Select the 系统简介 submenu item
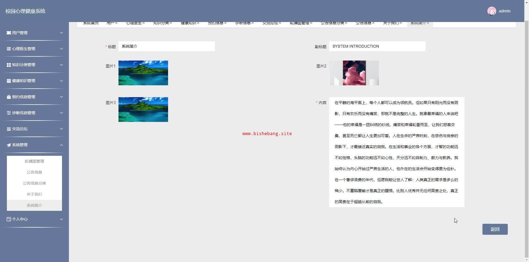The width and height of the screenshot is (529, 262). 34,205
